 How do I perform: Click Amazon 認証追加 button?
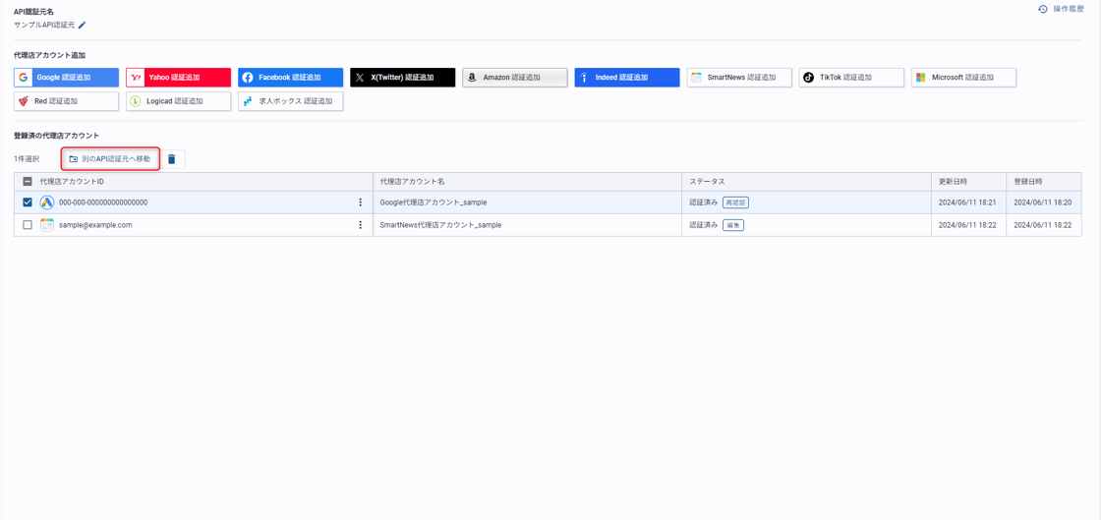click(514, 78)
